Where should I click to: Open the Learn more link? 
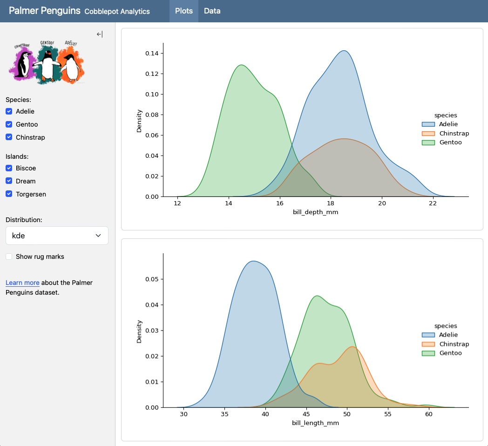pyautogui.click(x=22, y=283)
